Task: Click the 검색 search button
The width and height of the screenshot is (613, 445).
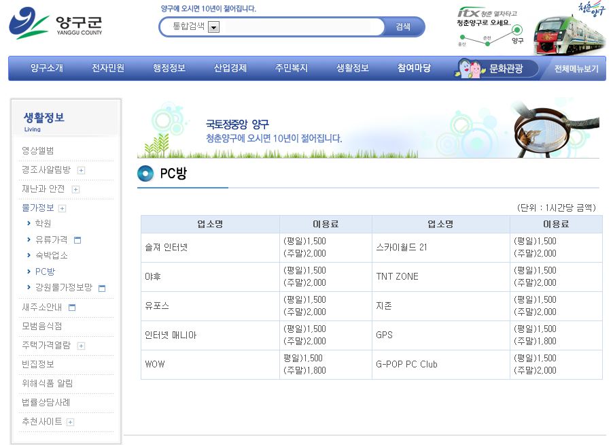Action: pyautogui.click(x=403, y=27)
